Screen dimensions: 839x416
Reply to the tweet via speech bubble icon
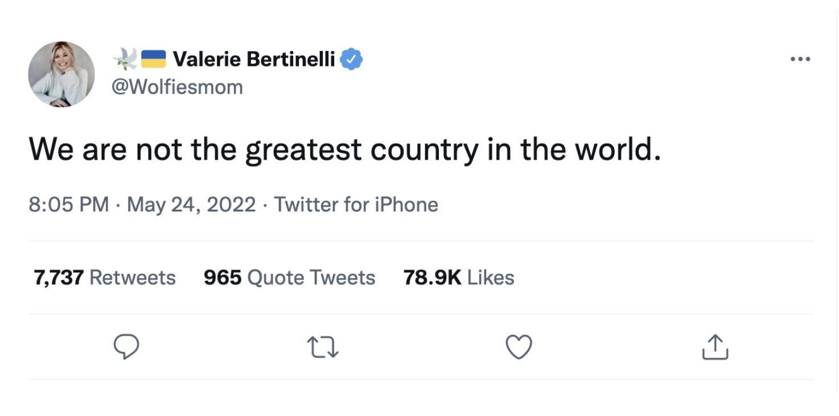pos(126,347)
